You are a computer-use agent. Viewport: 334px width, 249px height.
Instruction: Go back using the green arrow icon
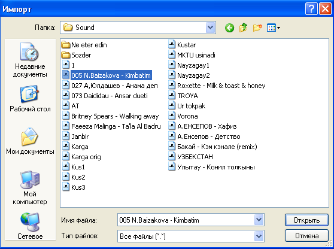pyautogui.click(x=229, y=28)
